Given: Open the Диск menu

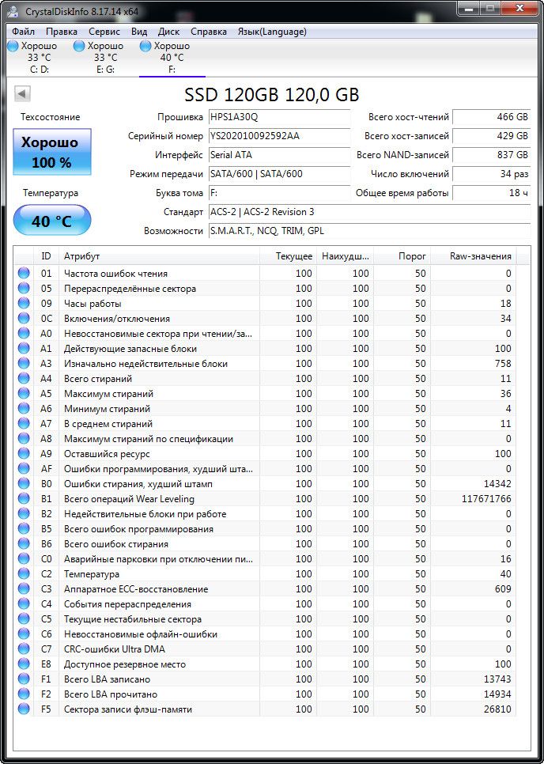Looking at the screenshot, I should click(x=168, y=32).
